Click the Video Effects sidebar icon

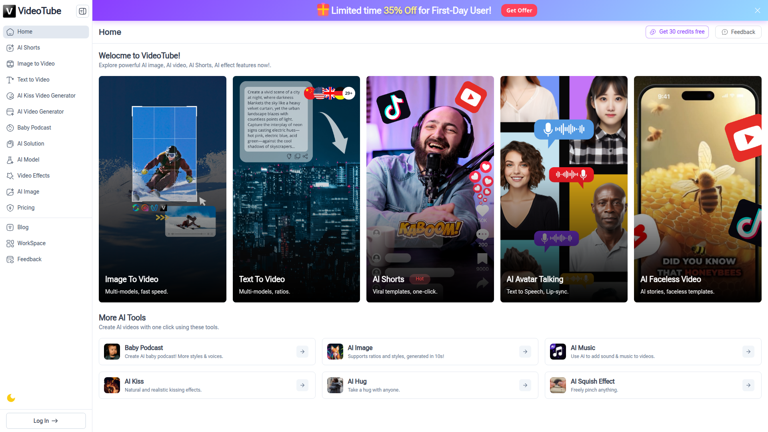click(10, 176)
